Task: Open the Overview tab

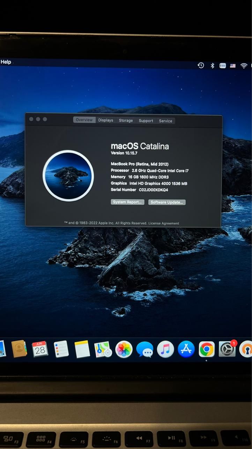Action: click(x=84, y=120)
